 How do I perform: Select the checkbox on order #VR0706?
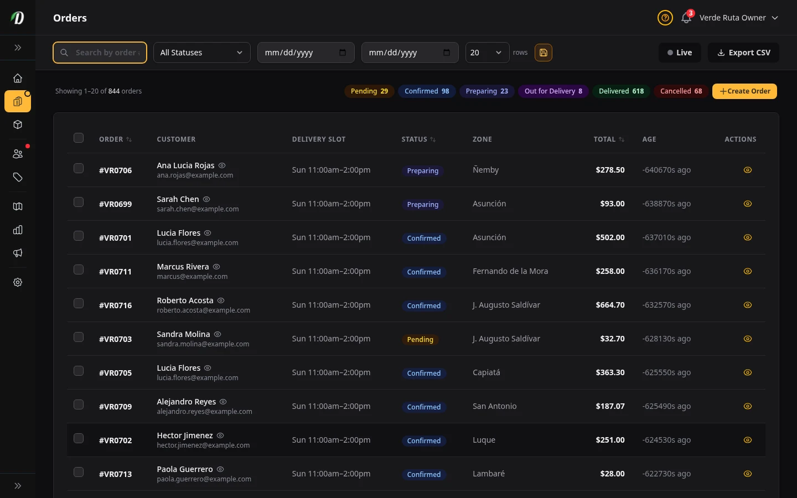[x=79, y=168]
